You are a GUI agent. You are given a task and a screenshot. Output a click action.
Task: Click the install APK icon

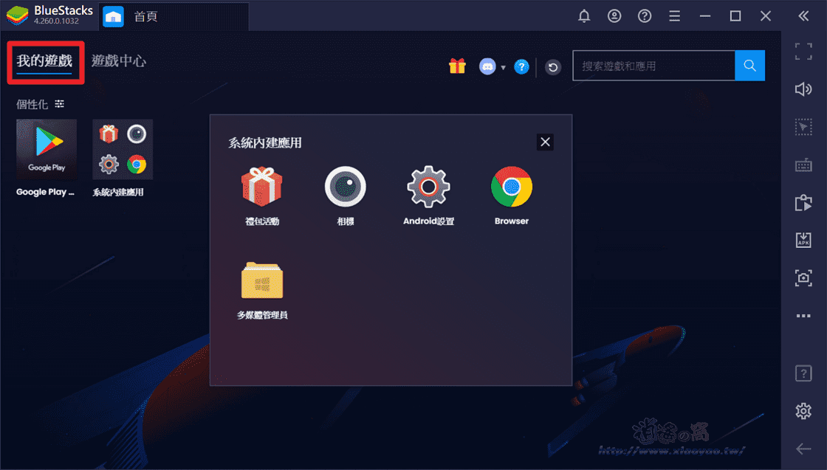[803, 241]
